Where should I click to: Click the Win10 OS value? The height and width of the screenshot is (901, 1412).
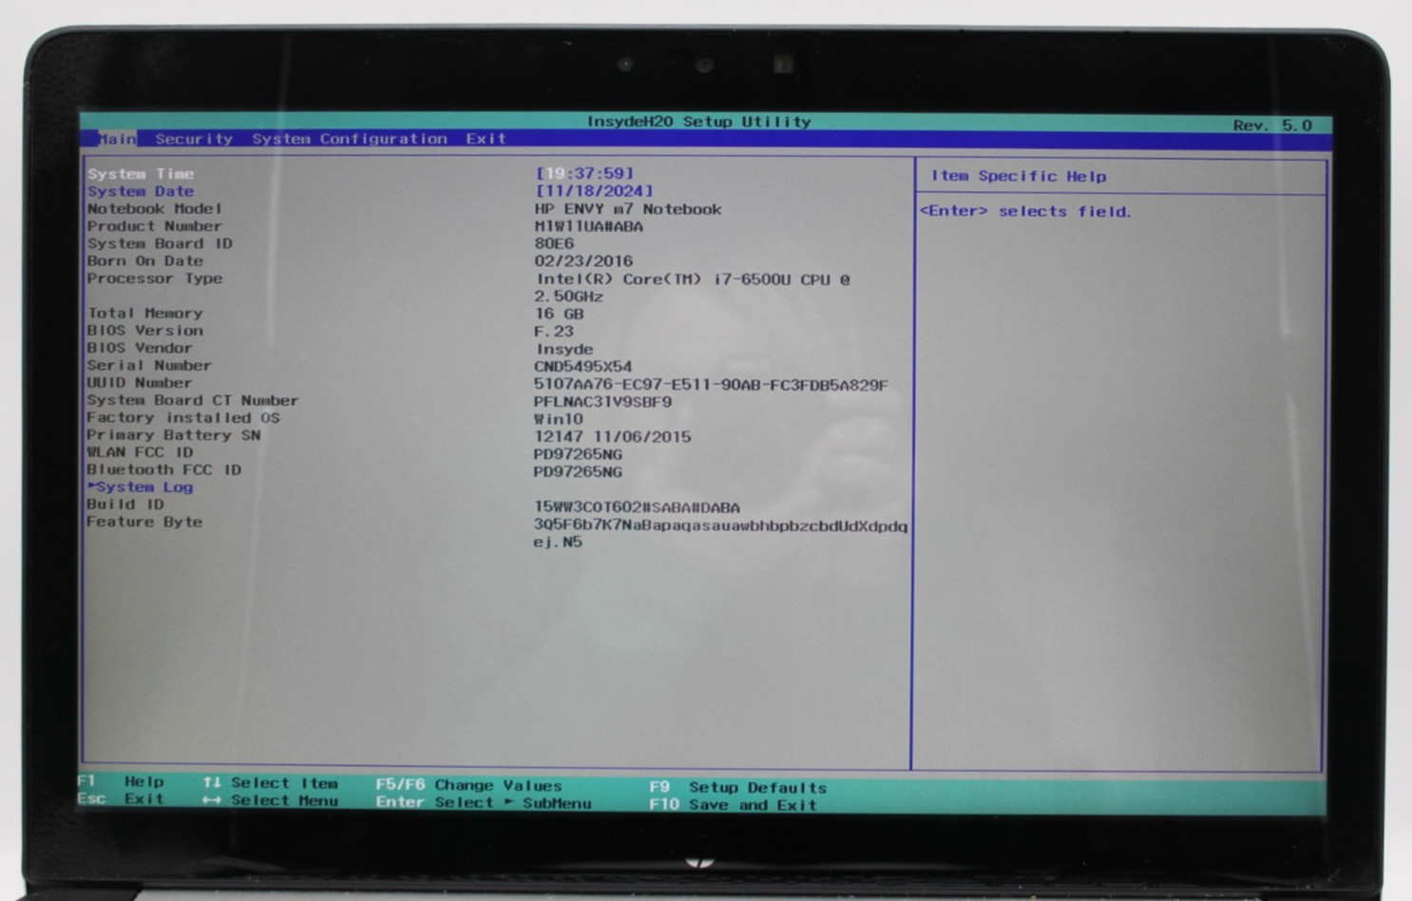pos(558,419)
